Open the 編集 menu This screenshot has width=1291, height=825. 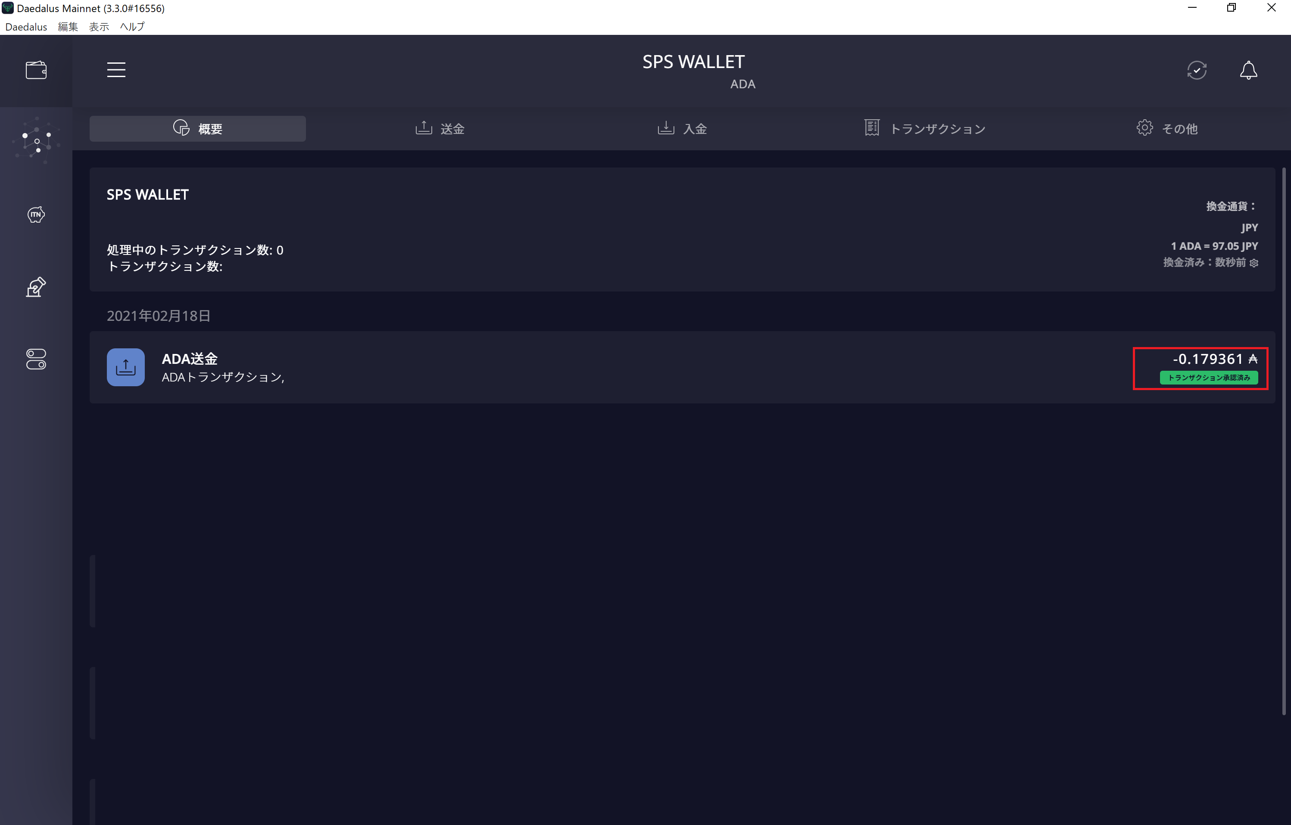pyautogui.click(x=68, y=27)
